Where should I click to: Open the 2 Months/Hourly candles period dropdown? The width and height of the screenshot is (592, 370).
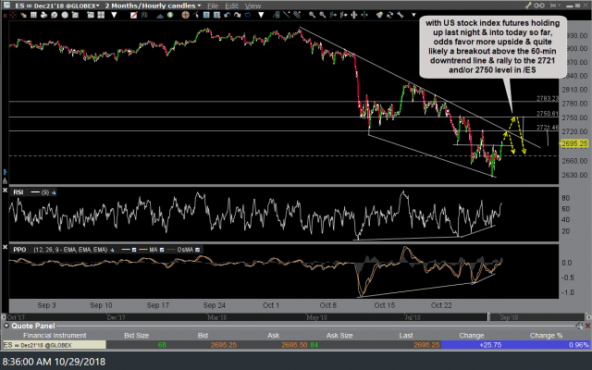click(x=199, y=6)
